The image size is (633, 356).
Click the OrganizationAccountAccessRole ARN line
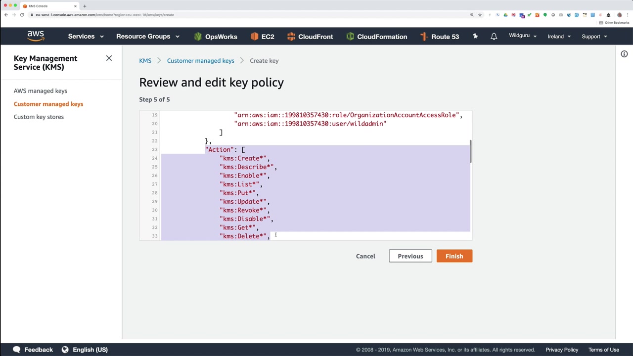(x=348, y=115)
